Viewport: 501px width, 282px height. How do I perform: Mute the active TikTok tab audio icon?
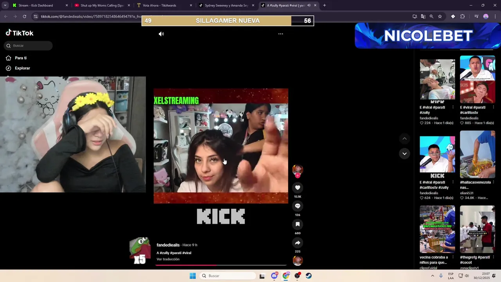click(309, 5)
